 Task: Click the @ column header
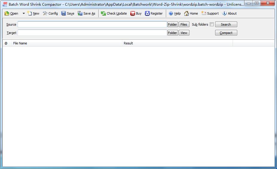pyautogui.click(x=7, y=43)
